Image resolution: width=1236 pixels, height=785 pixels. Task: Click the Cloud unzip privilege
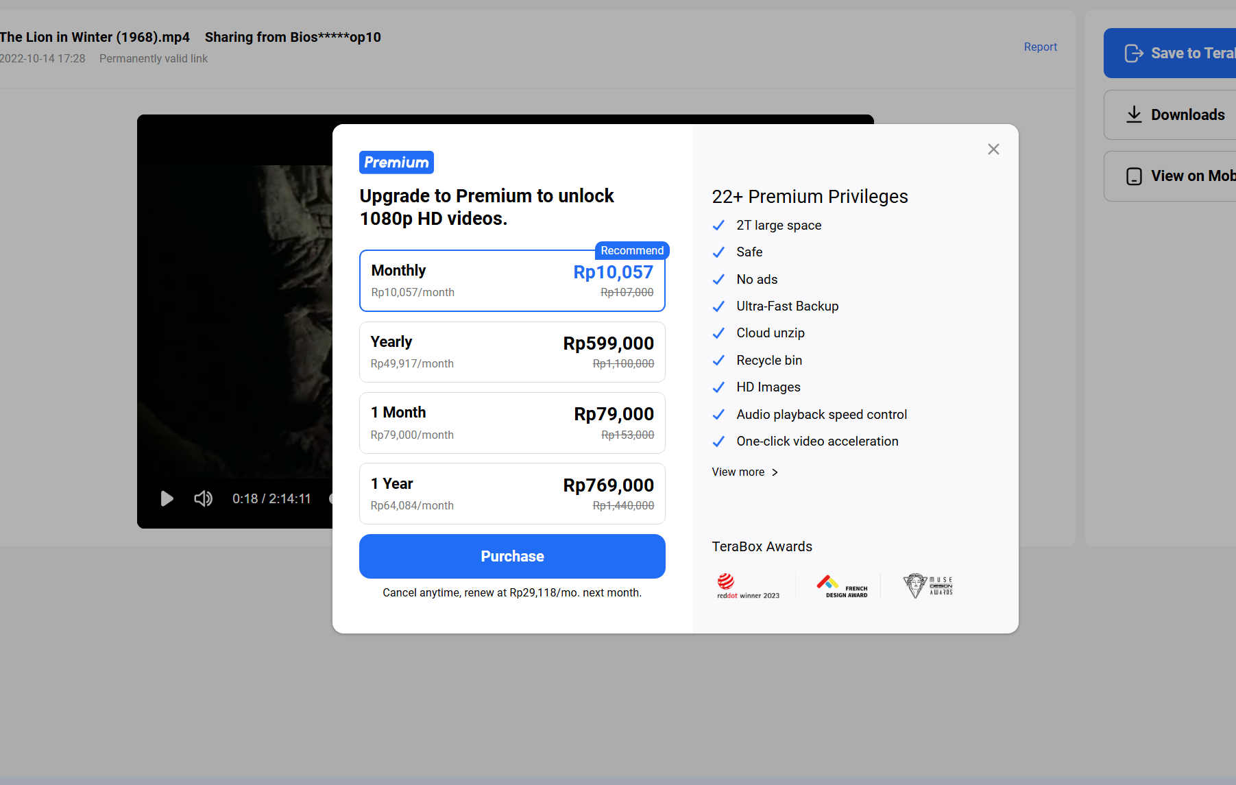point(771,333)
